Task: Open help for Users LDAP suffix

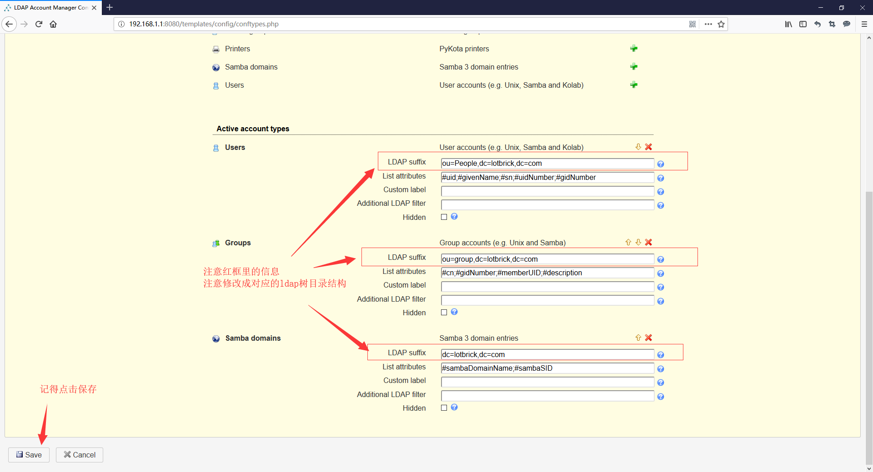Action: pyautogui.click(x=661, y=164)
